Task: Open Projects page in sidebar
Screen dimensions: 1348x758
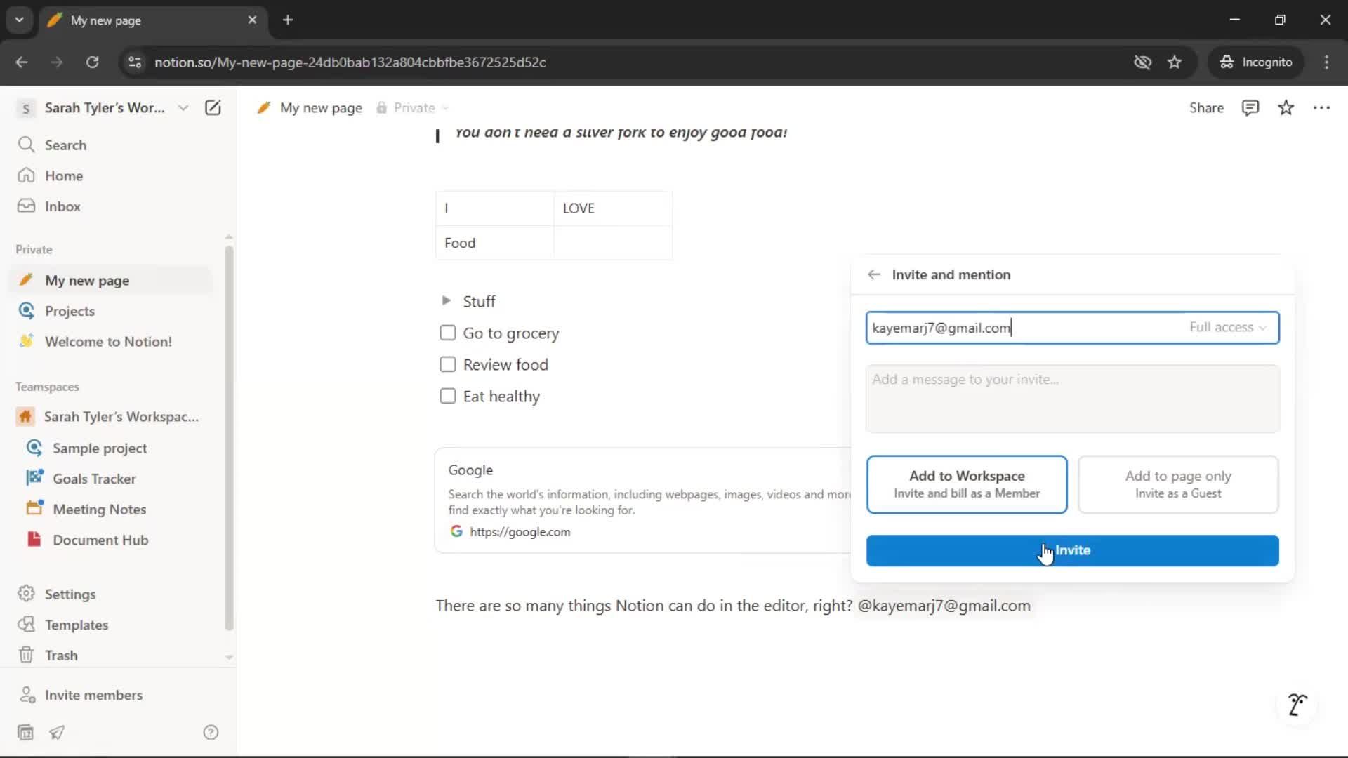Action: pyautogui.click(x=70, y=311)
